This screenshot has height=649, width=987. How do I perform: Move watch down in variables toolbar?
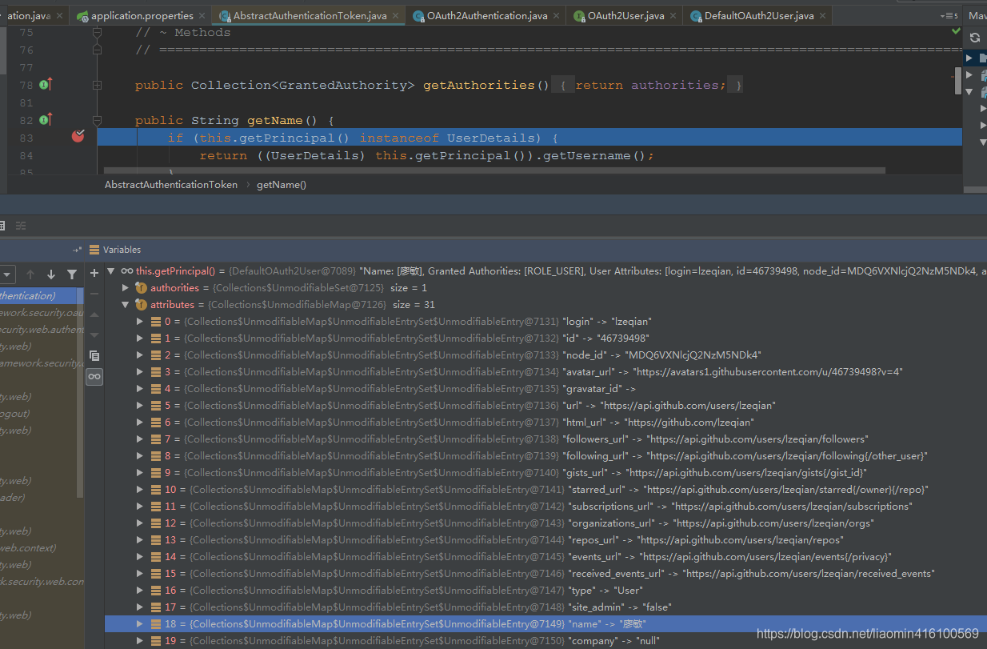coord(94,335)
